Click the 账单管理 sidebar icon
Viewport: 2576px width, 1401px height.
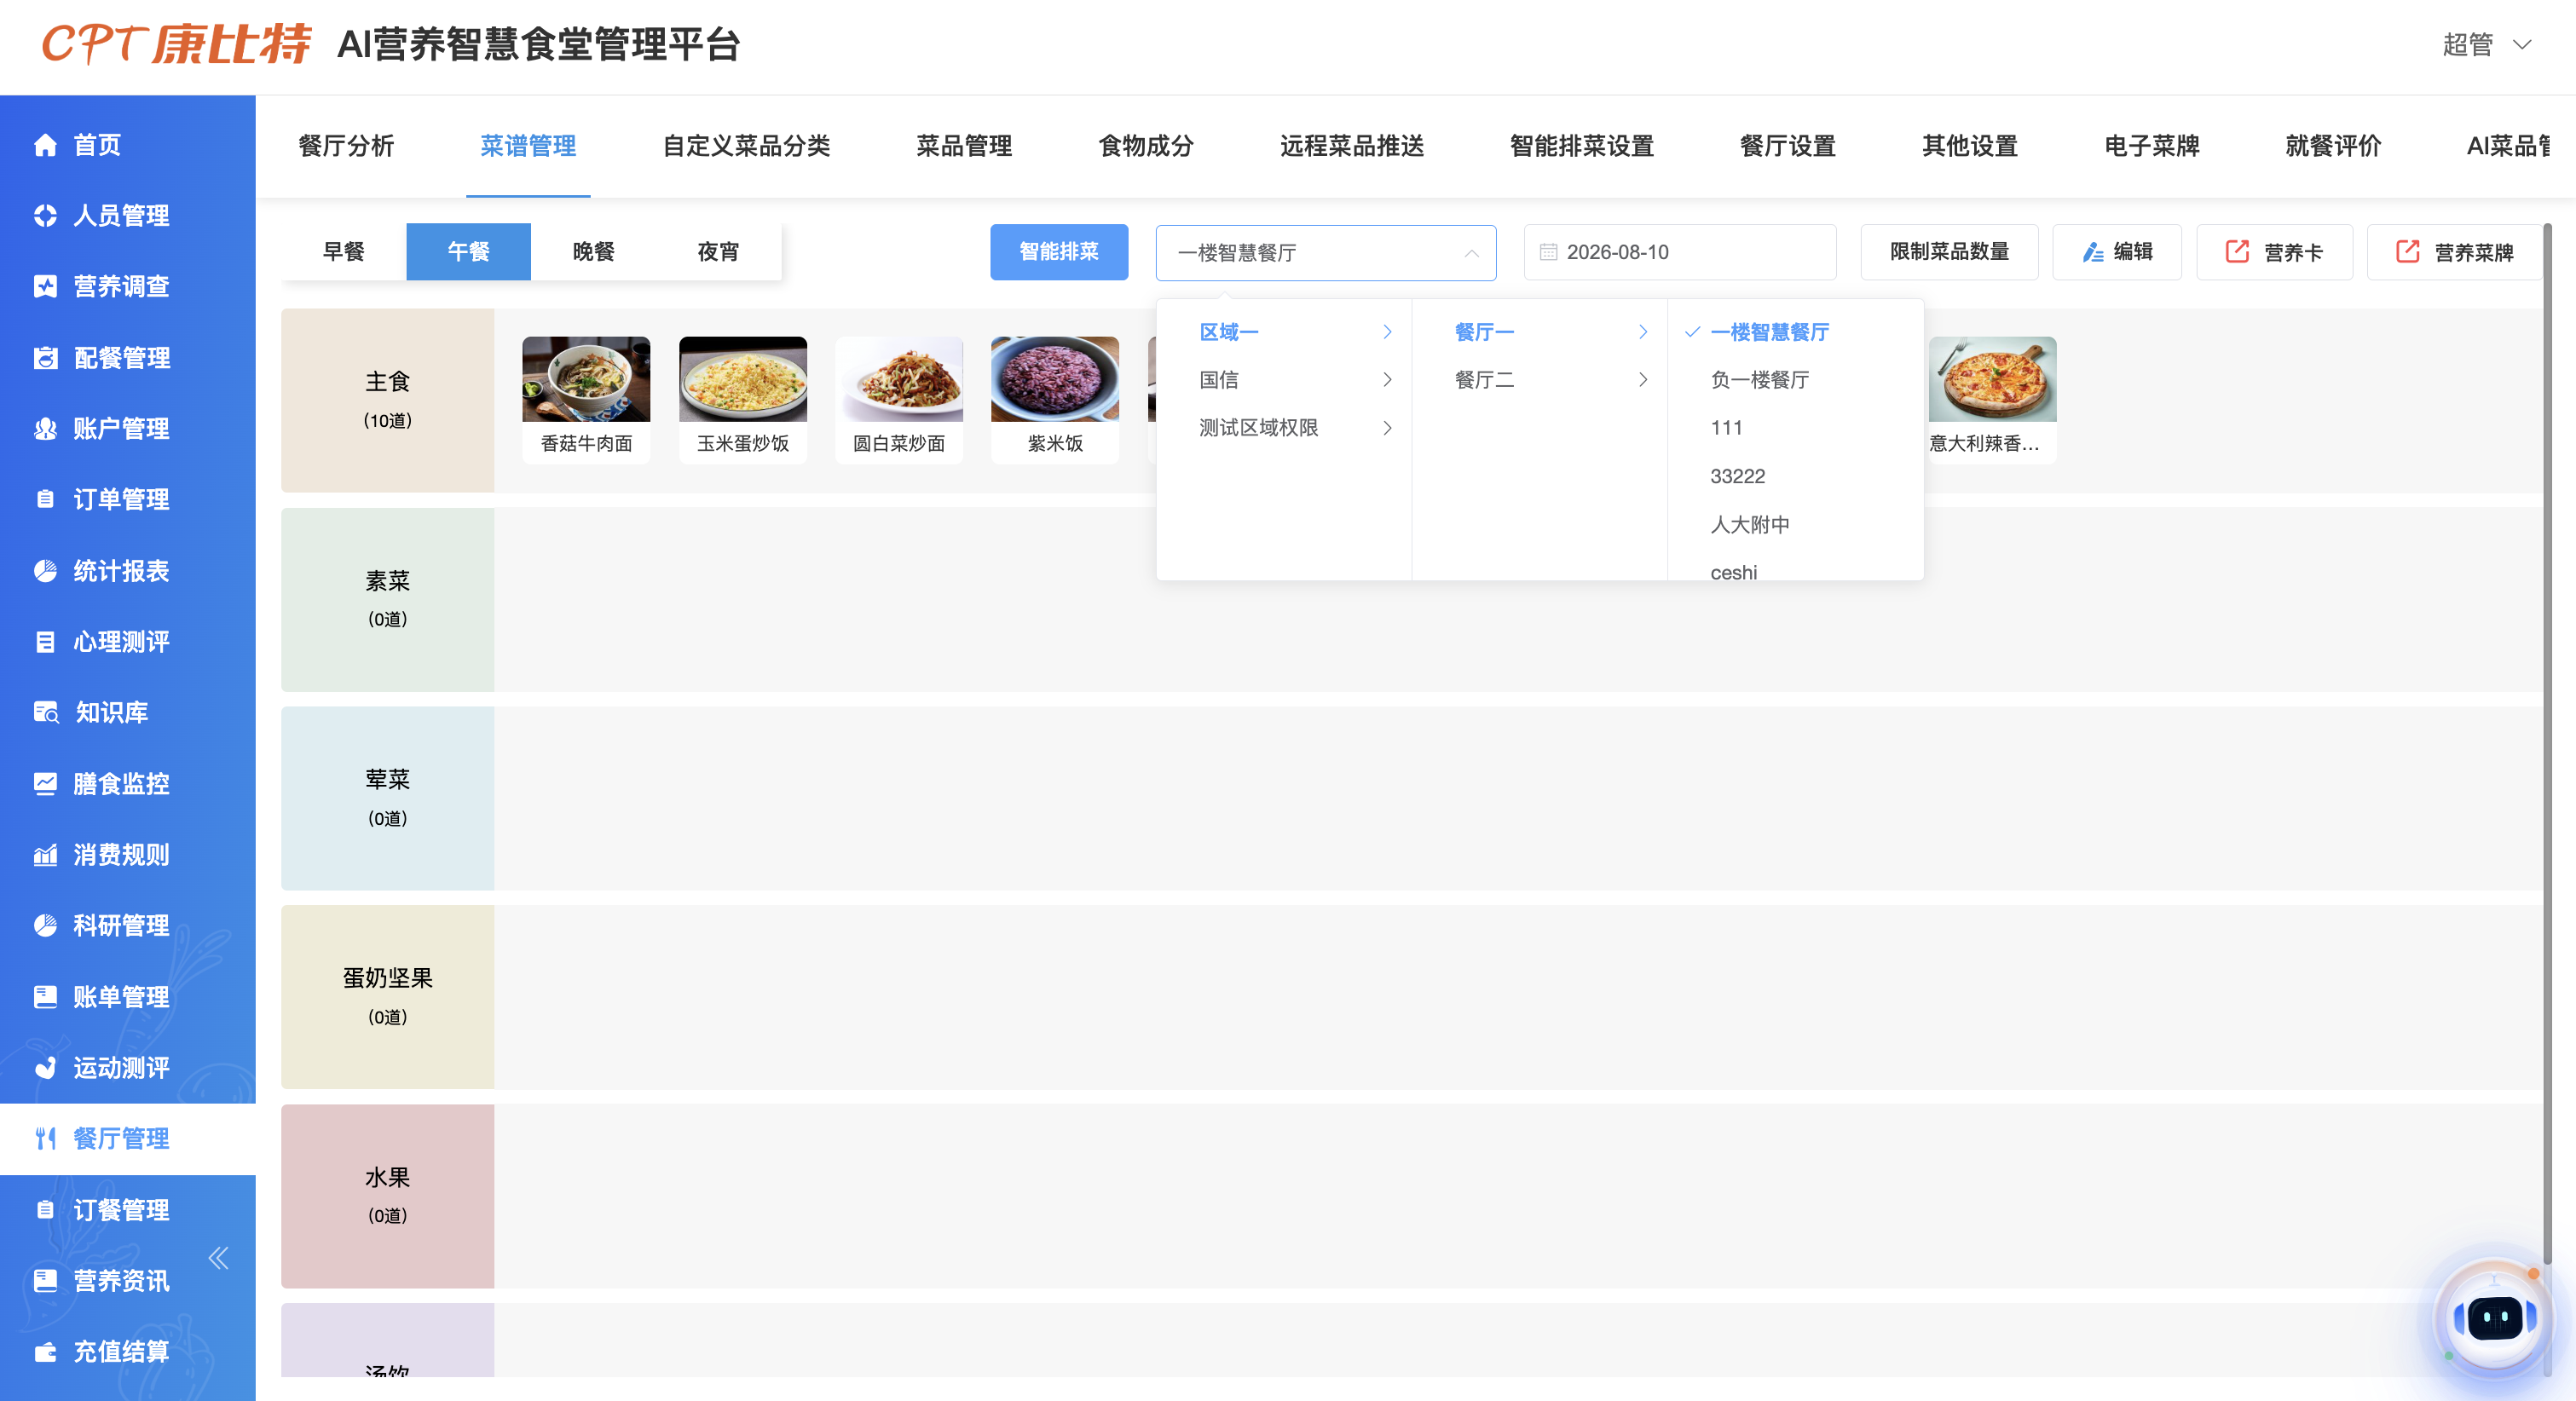click(x=45, y=997)
